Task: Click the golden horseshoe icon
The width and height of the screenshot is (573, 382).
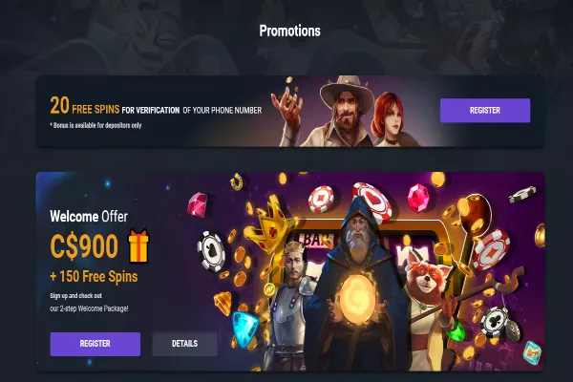Action: [x=237, y=181]
